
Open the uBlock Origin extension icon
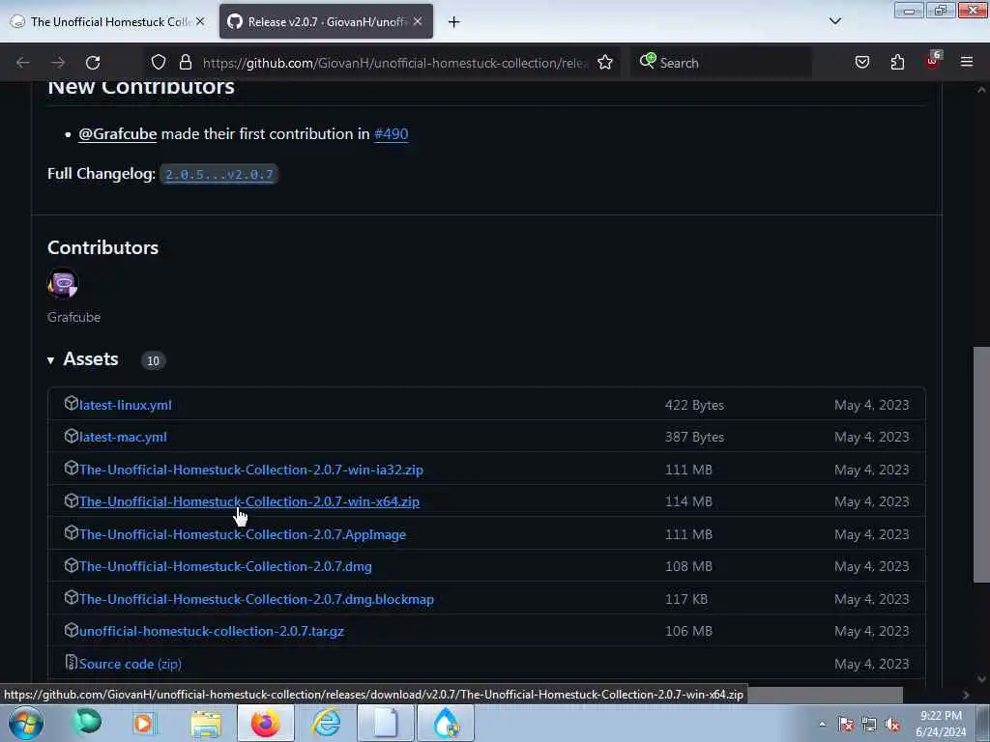pos(933,61)
